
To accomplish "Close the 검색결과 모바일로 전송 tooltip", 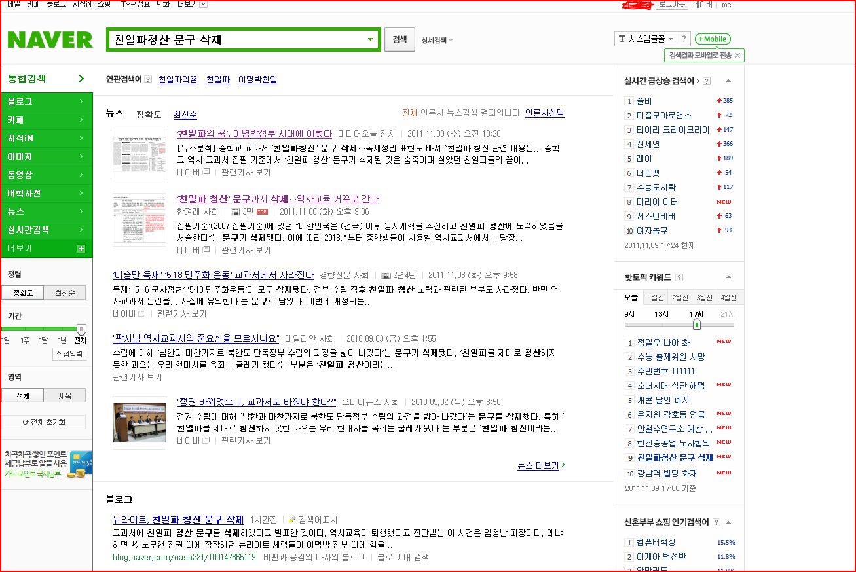I will [x=737, y=56].
